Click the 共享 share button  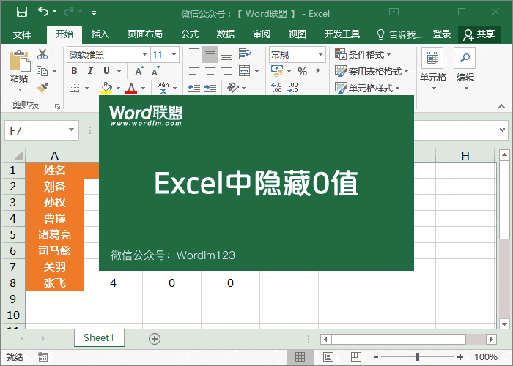coord(479,34)
